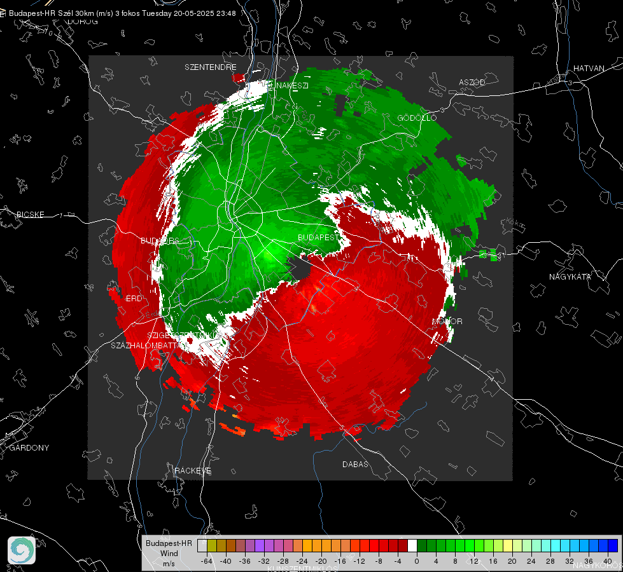Click the MONOR town label
623x572 pixels.
[447, 321]
